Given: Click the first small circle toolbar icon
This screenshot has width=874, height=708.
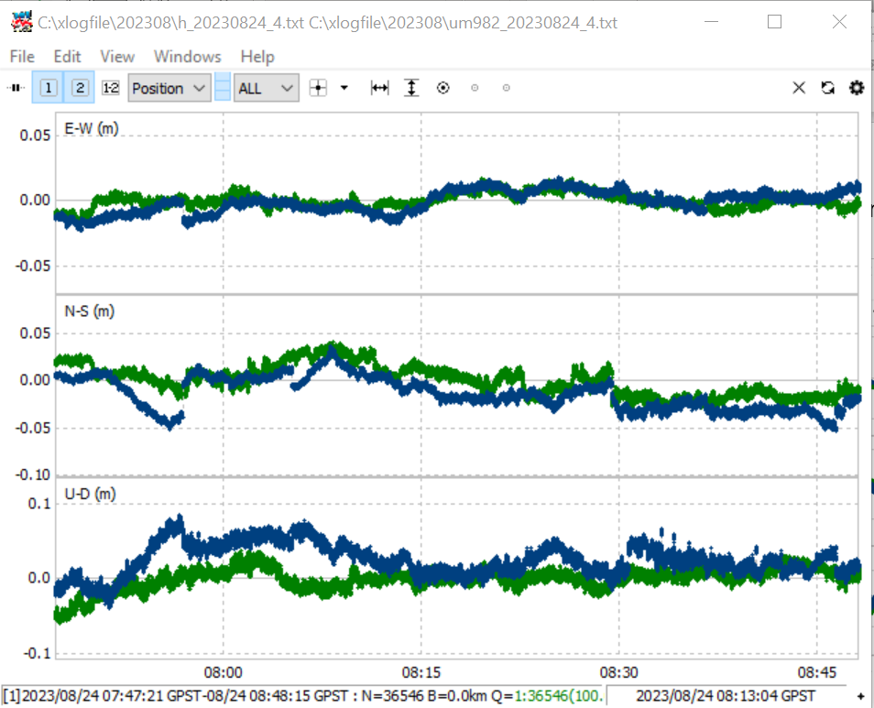Looking at the screenshot, I should pos(475,87).
